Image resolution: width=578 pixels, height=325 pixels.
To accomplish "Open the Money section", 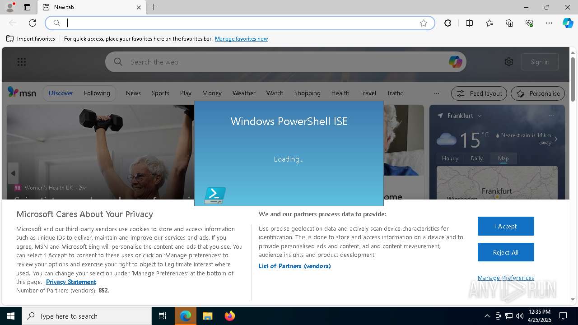I will click(x=212, y=93).
